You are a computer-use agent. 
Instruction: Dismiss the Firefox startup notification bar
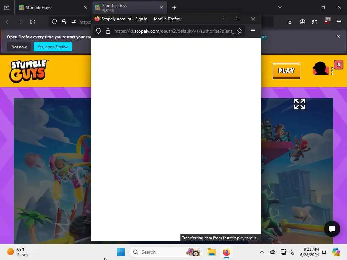tap(339, 37)
